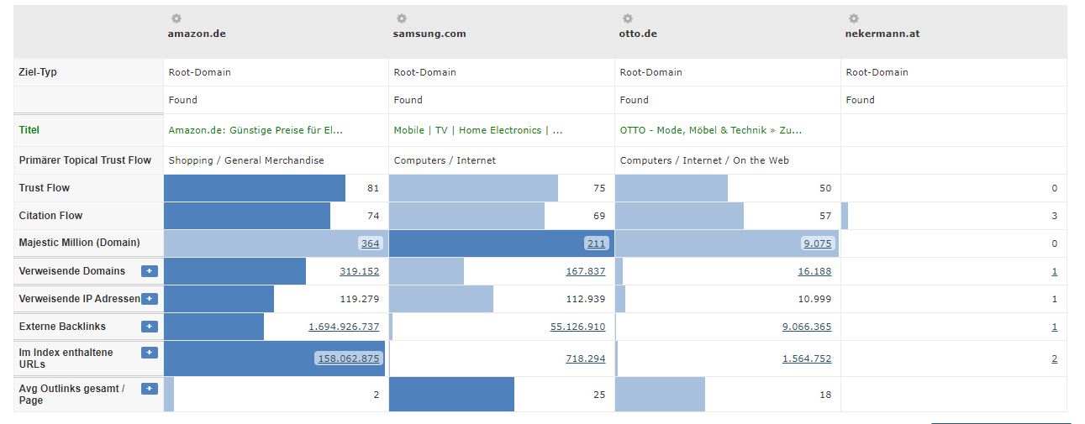Expand the Verweisende IP Adressen row
Image resolution: width=1085 pixels, height=424 pixels.
(x=149, y=299)
